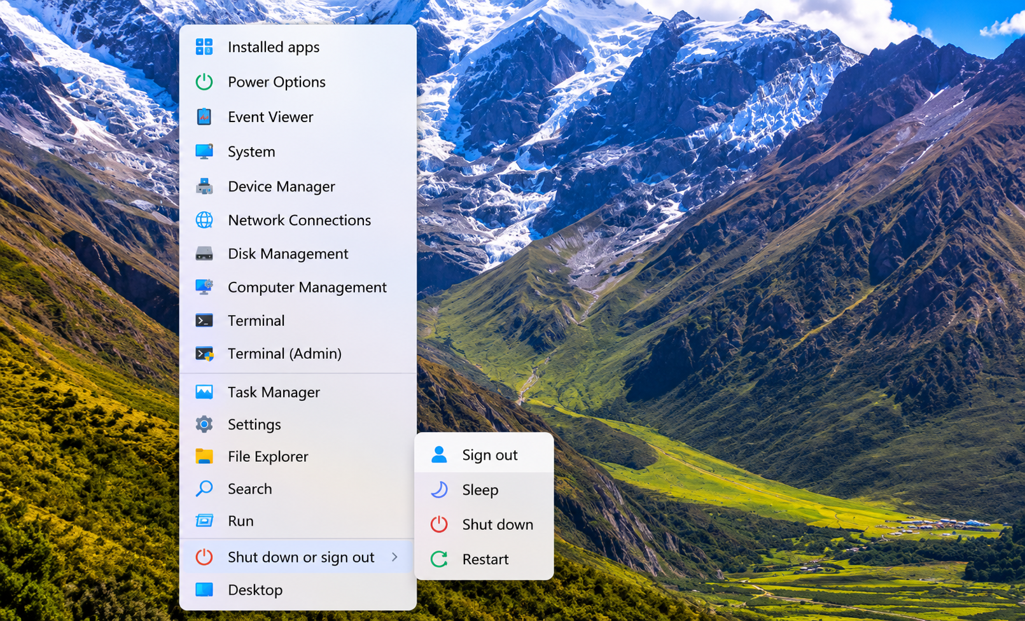
Task: Click the Network Connections globe icon
Action: click(x=204, y=220)
